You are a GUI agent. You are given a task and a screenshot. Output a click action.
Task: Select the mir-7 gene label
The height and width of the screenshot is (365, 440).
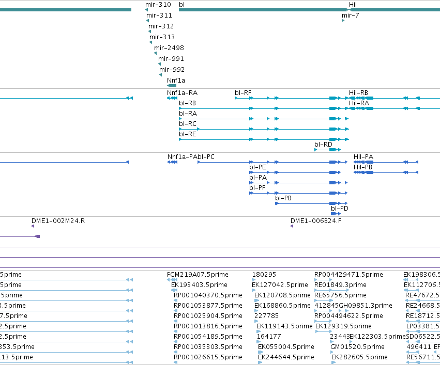point(350,15)
